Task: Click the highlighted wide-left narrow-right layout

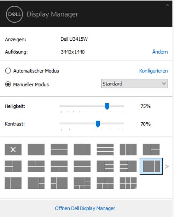Action: [x=151, y=166]
